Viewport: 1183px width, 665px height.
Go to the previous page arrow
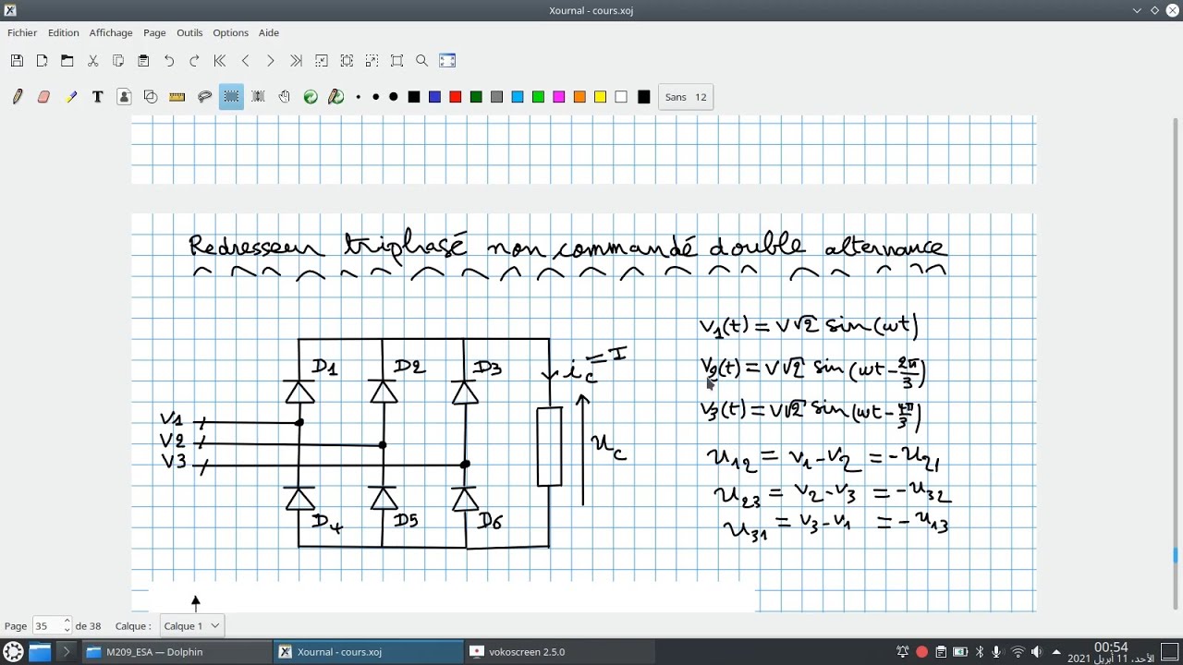(245, 61)
